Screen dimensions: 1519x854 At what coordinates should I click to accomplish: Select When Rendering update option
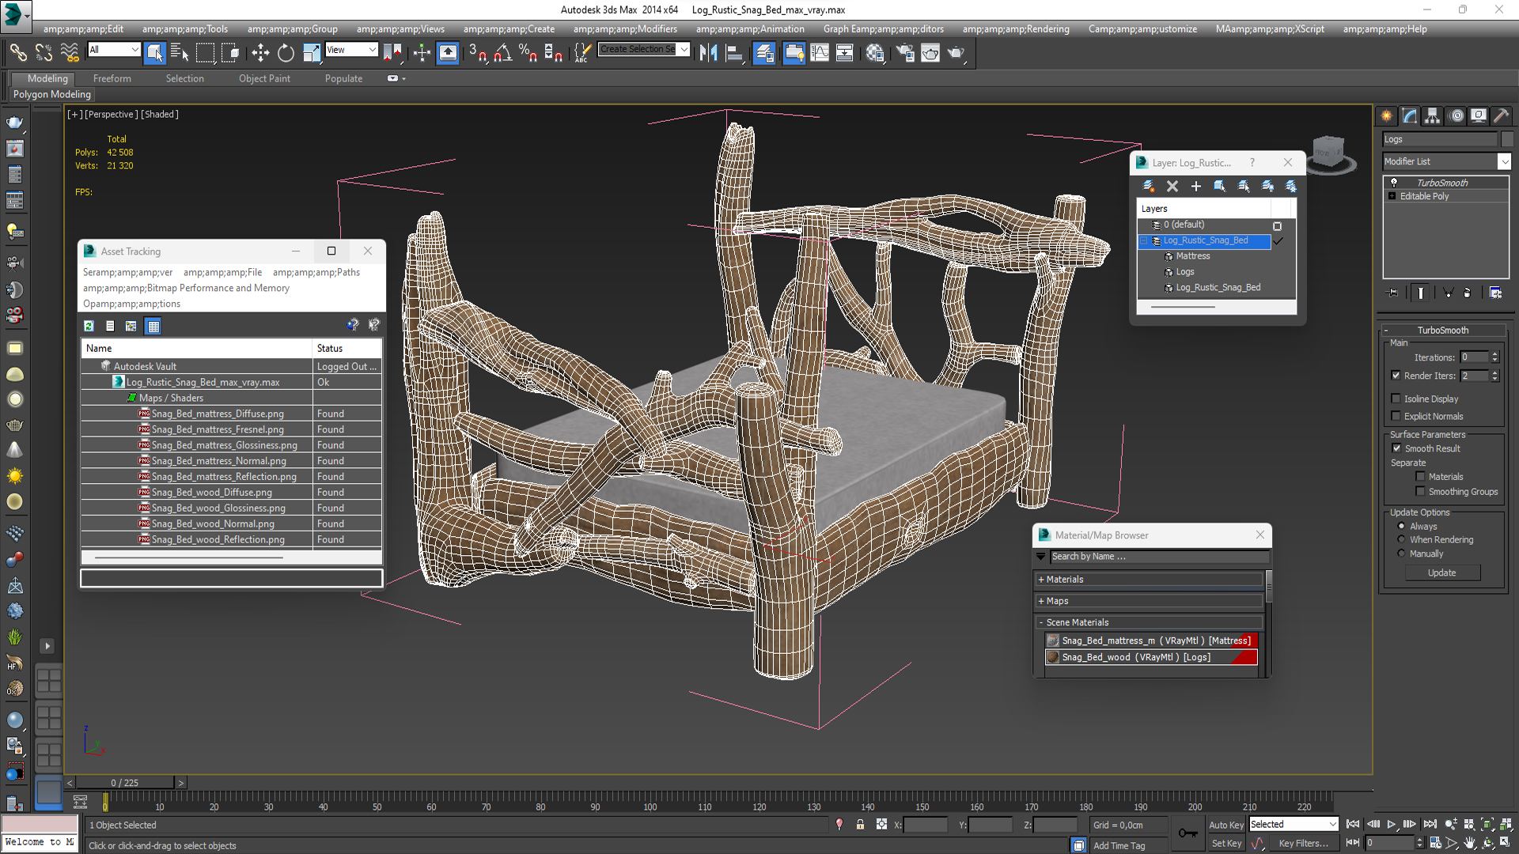pyautogui.click(x=1401, y=539)
